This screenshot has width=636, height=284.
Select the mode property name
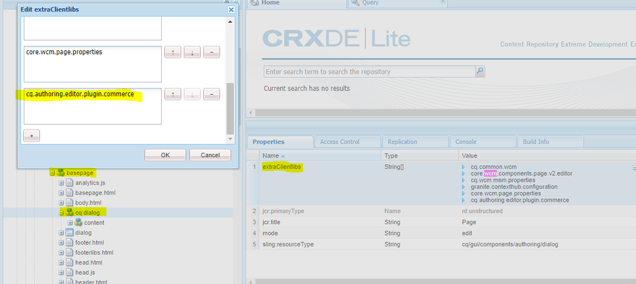(x=270, y=233)
